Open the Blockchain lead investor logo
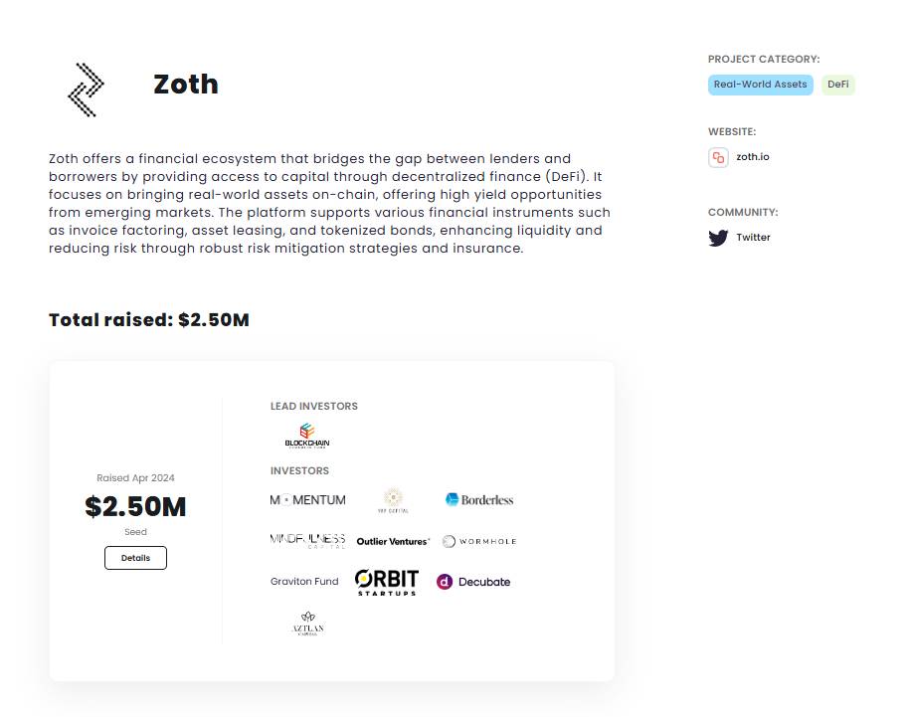 (x=307, y=436)
